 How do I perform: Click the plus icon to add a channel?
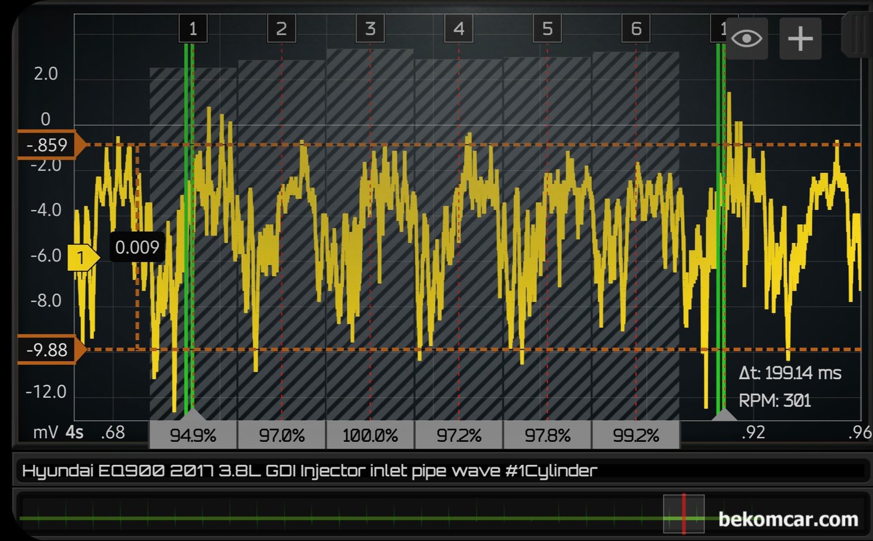click(800, 38)
